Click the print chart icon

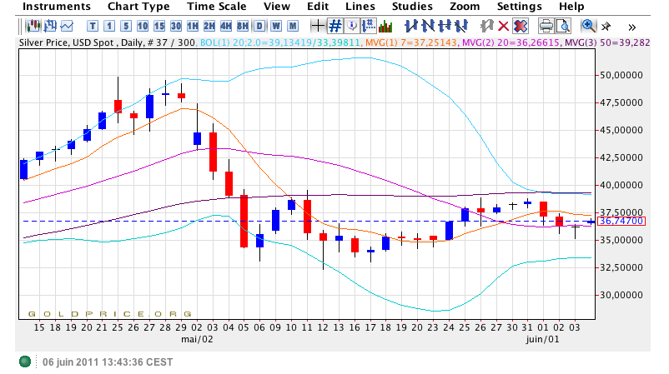pos(546,25)
